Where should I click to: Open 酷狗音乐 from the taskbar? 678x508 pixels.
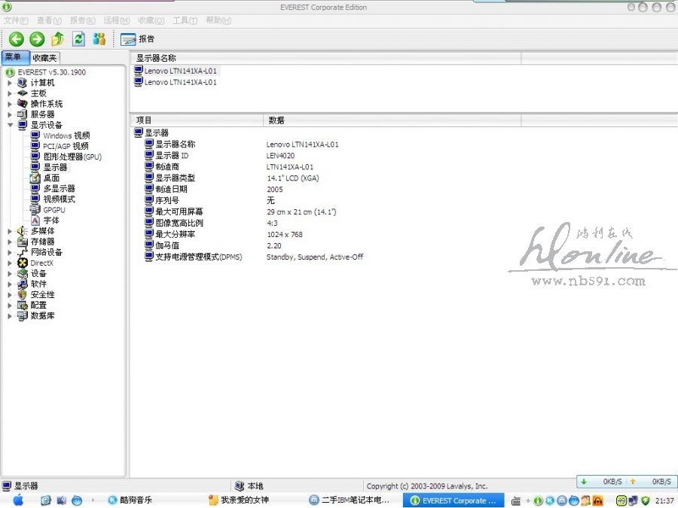point(136,500)
